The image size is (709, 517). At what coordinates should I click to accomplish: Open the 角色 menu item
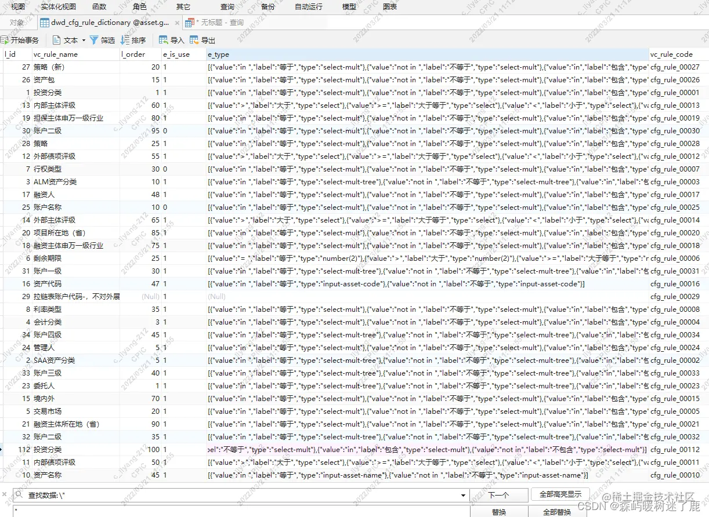pos(140,6)
